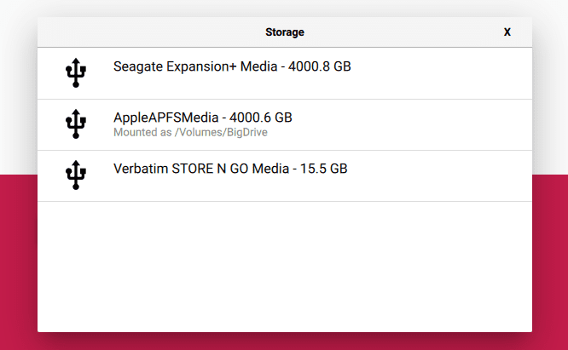568x350 pixels.
Task: Click the red background outside the dialog
Action: click(18, 262)
